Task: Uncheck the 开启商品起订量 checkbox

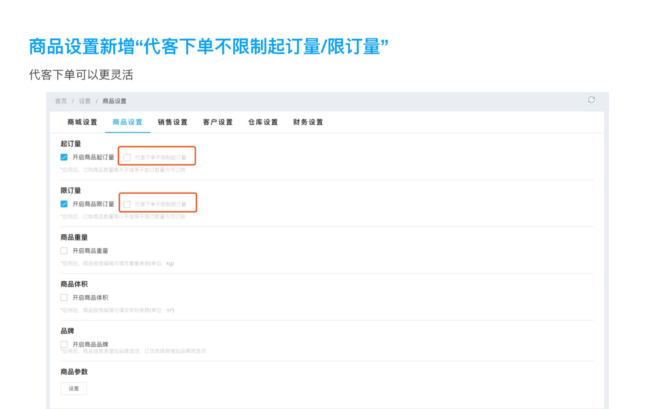Action: pos(64,157)
